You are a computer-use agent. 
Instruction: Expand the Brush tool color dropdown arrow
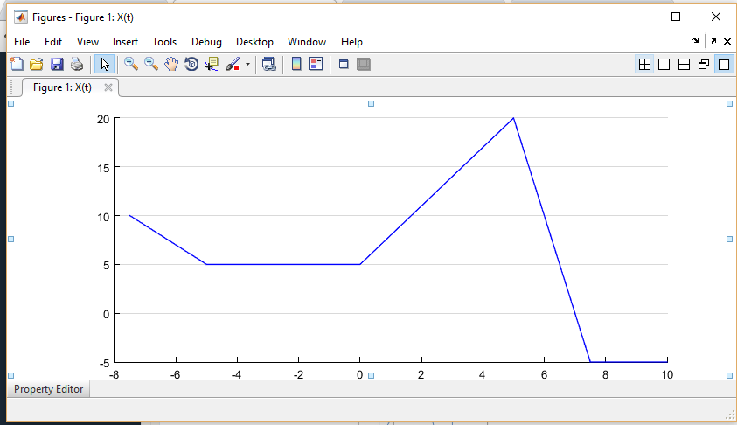click(247, 65)
